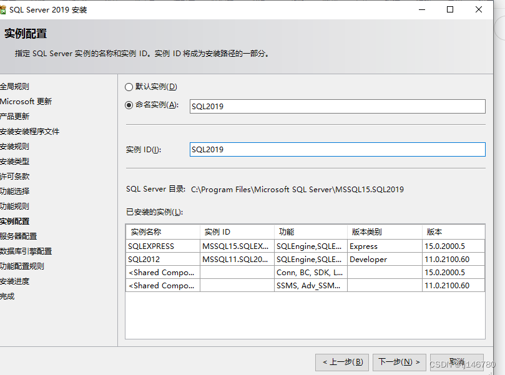Select the SQLEXPRESS instance row
505x375 pixels.
305,246
